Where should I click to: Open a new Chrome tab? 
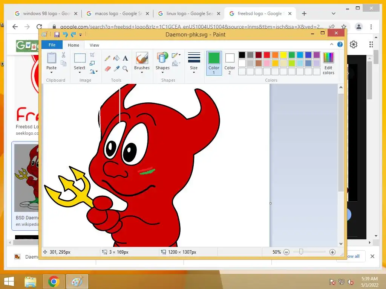click(304, 14)
